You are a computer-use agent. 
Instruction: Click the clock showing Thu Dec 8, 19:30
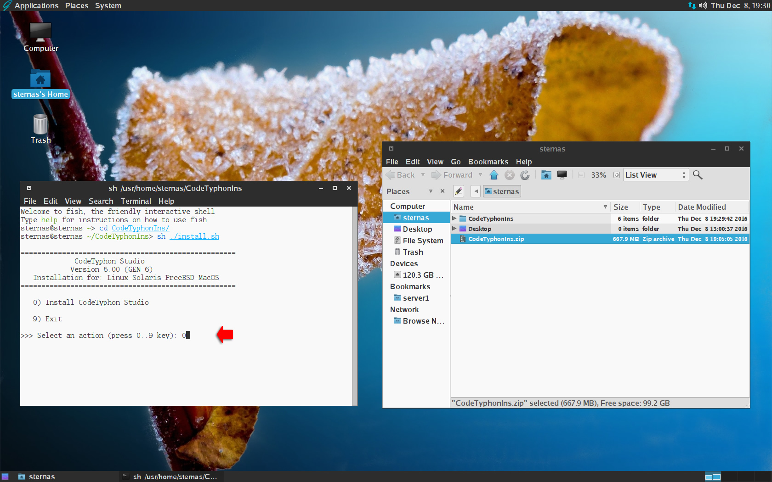(x=740, y=6)
